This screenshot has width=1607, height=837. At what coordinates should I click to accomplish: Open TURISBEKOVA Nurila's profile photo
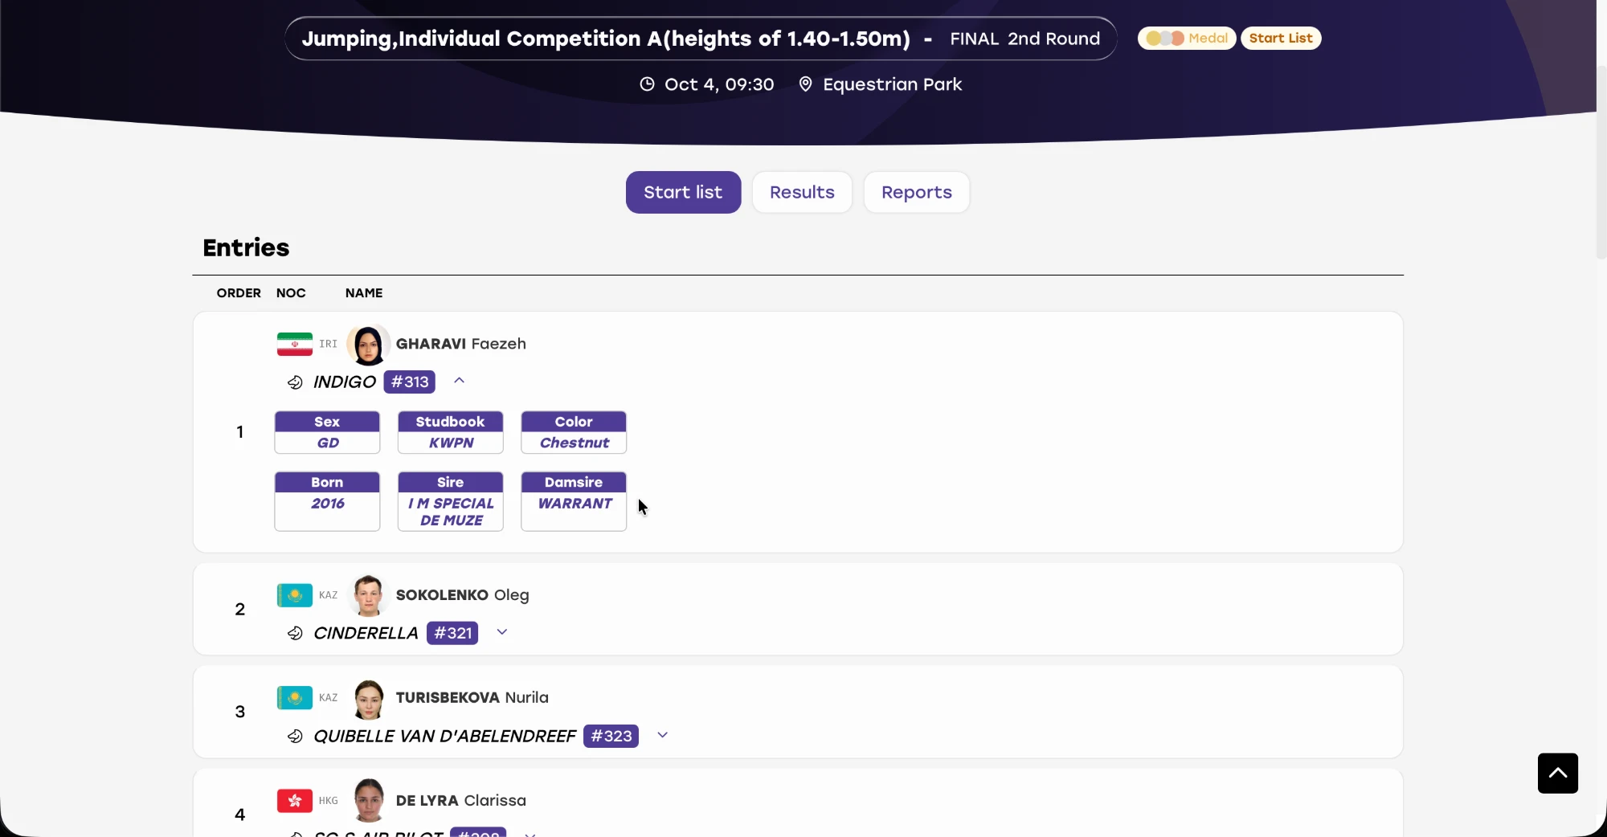click(369, 699)
